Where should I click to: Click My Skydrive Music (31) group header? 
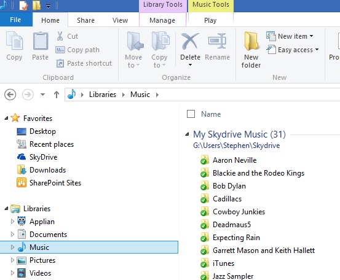[239, 134]
